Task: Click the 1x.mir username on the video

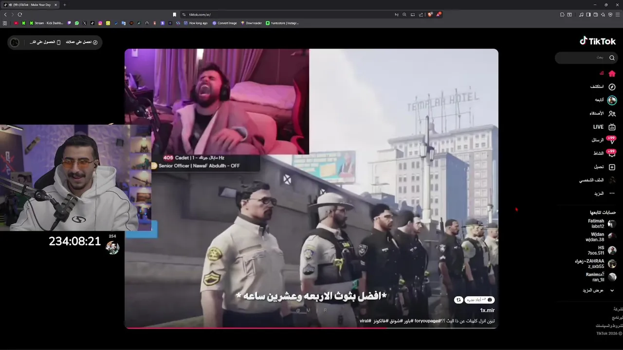Action: coord(487,310)
